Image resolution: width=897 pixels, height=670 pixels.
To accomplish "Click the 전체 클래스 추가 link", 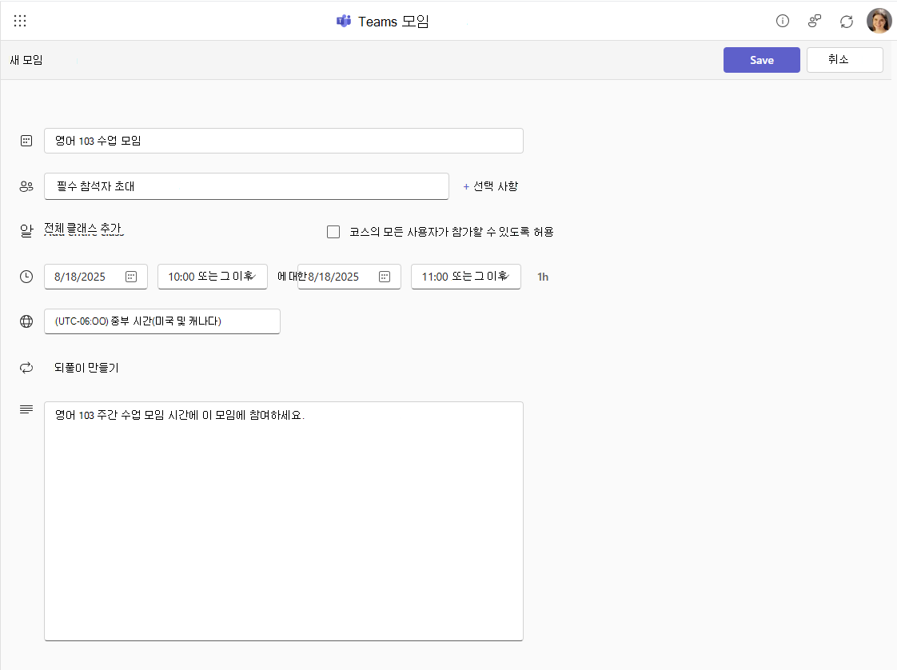I will point(83,229).
